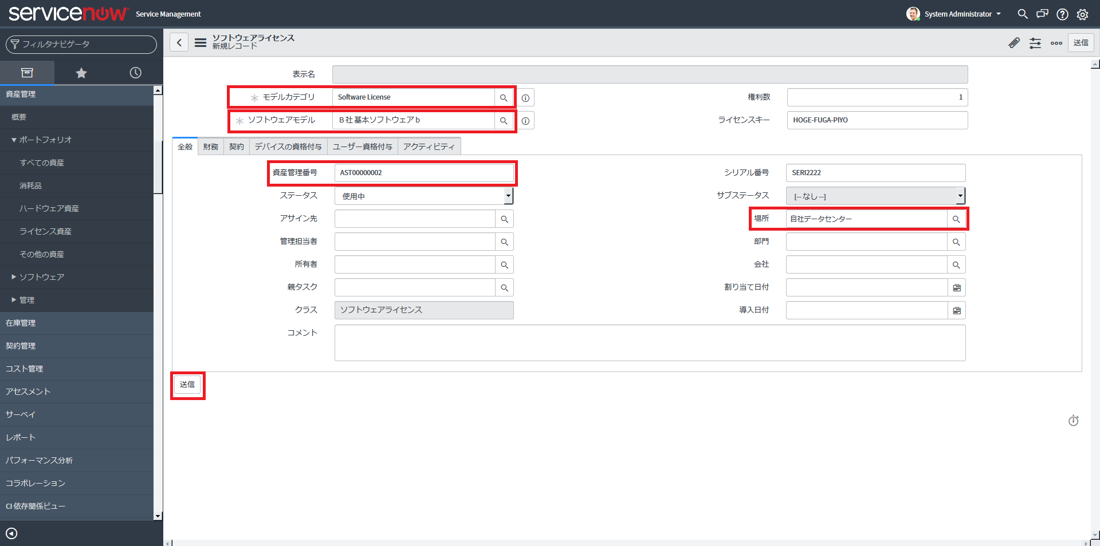The width and height of the screenshot is (1100, 546).
Task: Collapse the 資産管理 application menu
Action: (x=77, y=94)
